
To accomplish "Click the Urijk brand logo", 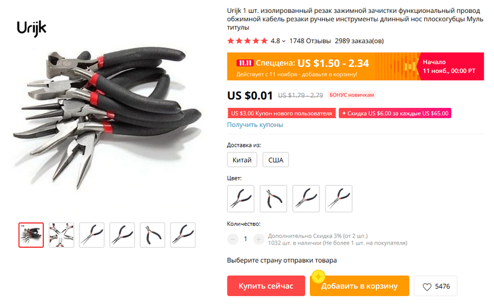I will pos(32,28).
